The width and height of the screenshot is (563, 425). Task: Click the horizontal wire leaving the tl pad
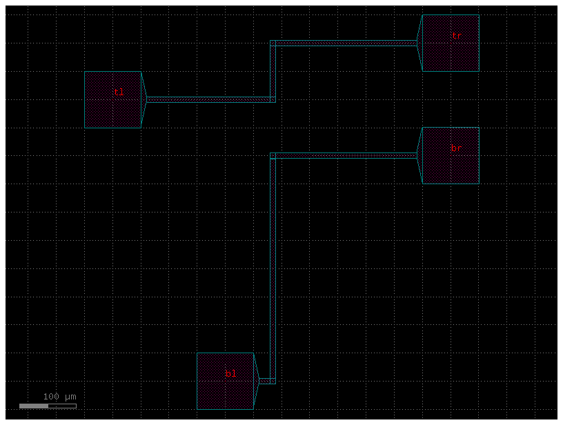[x=207, y=99]
